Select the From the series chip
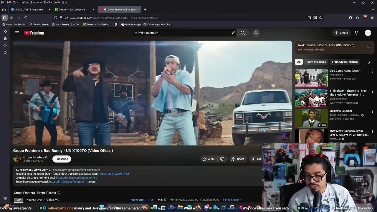 coord(316,62)
